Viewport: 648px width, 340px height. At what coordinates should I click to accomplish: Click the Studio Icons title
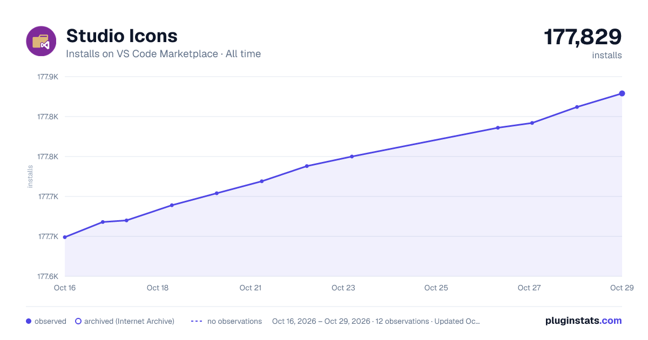tap(122, 36)
